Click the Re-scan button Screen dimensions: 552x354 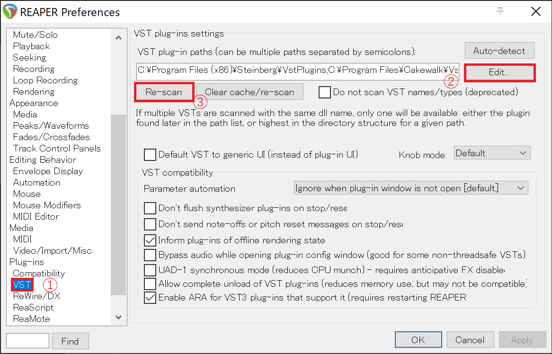(164, 92)
